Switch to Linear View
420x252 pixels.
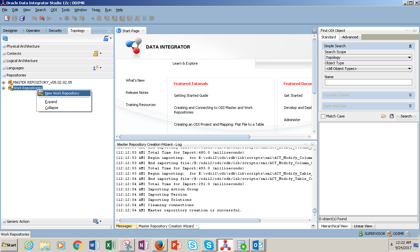coord(363,226)
